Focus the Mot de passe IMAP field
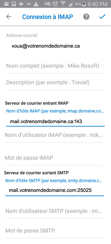111x244 pixels. click(54, 158)
